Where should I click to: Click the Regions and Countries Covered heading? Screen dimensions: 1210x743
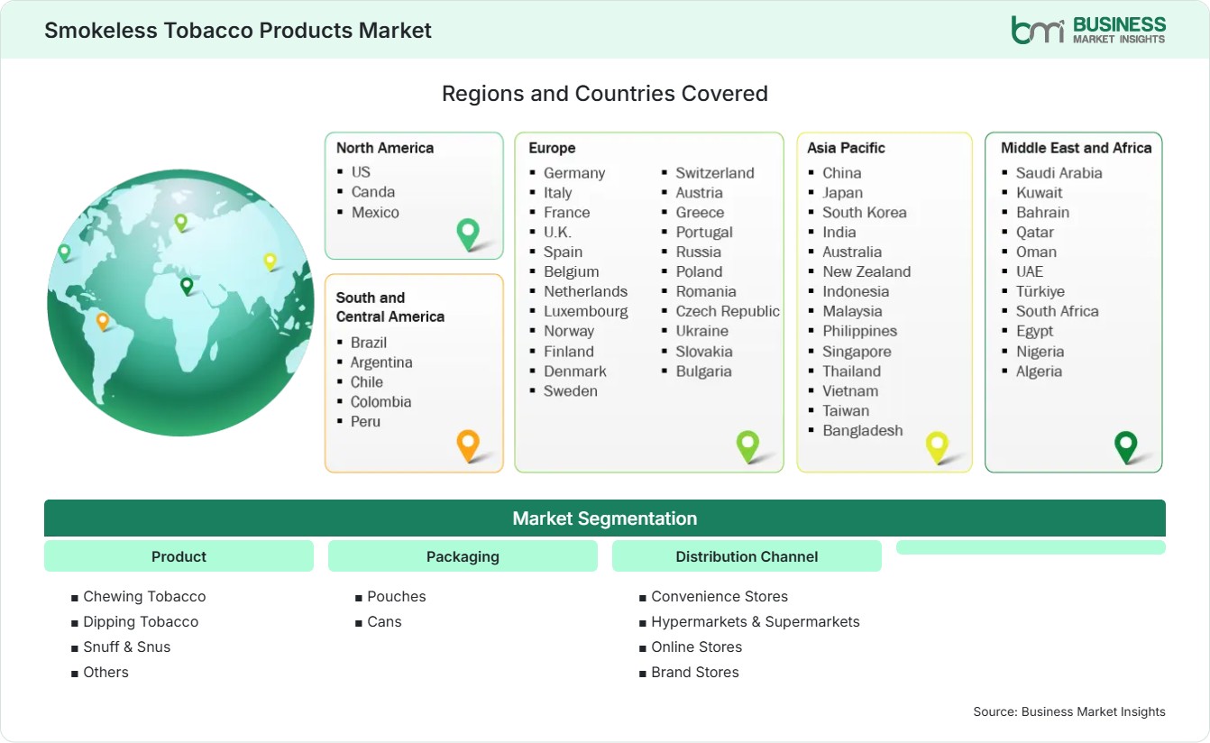pyautogui.click(x=605, y=93)
